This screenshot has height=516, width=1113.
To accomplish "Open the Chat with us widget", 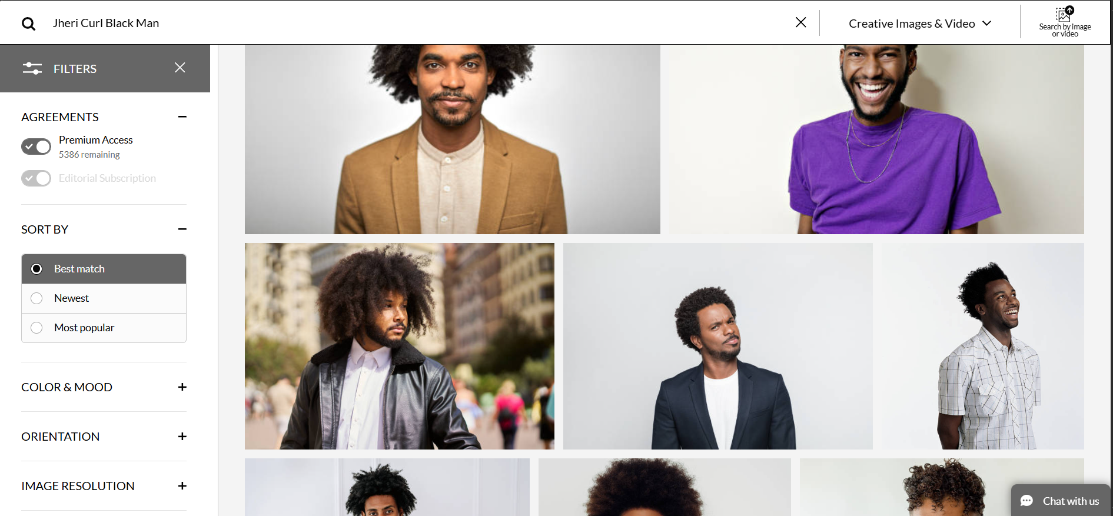I will click(x=1061, y=501).
